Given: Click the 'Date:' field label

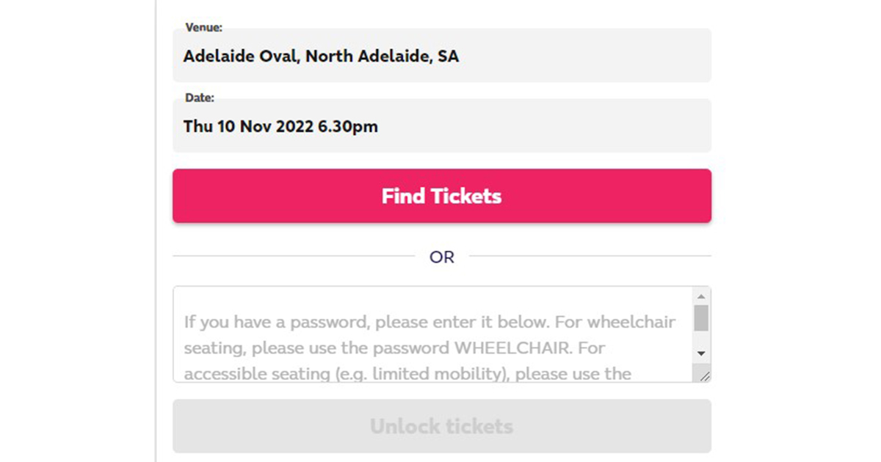Looking at the screenshot, I should coord(200,98).
